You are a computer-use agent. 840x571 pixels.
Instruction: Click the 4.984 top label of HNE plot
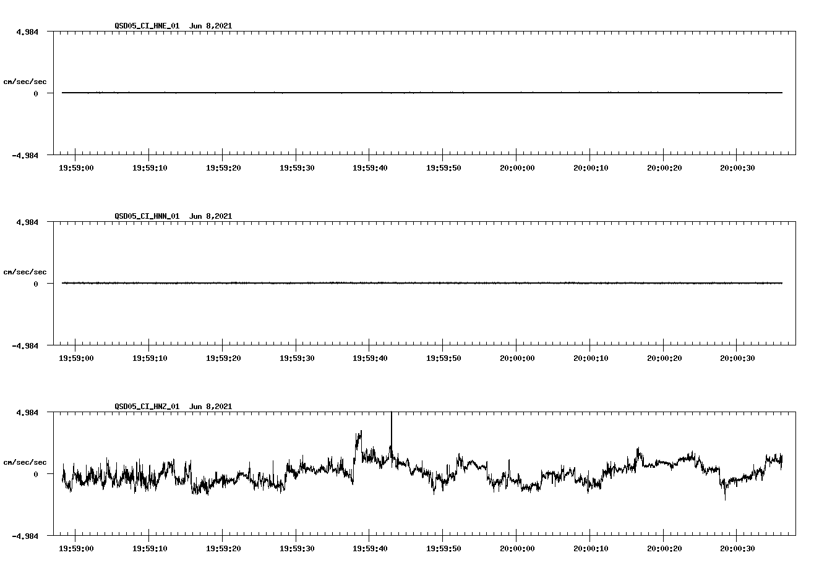pos(27,32)
